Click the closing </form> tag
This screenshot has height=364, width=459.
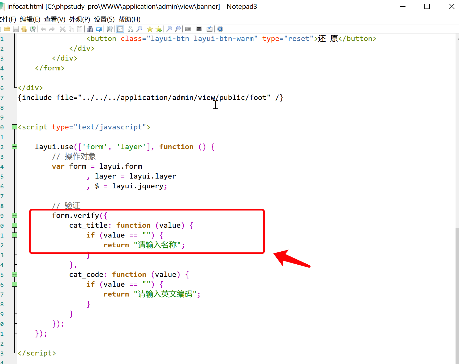click(x=50, y=68)
